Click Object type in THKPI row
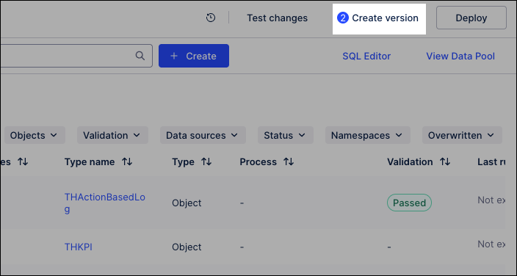The height and width of the screenshot is (276, 517). (x=187, y=247)
